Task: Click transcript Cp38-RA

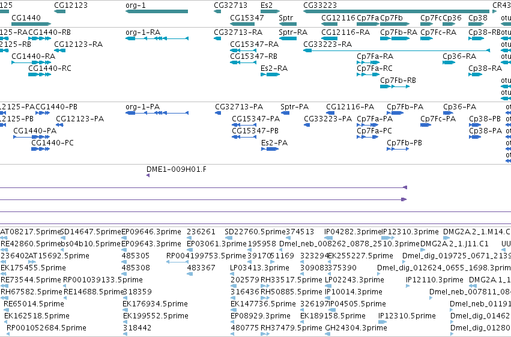Action: [475, 74]
